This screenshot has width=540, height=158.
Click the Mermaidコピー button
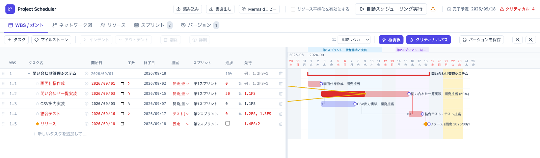[259, 9]
